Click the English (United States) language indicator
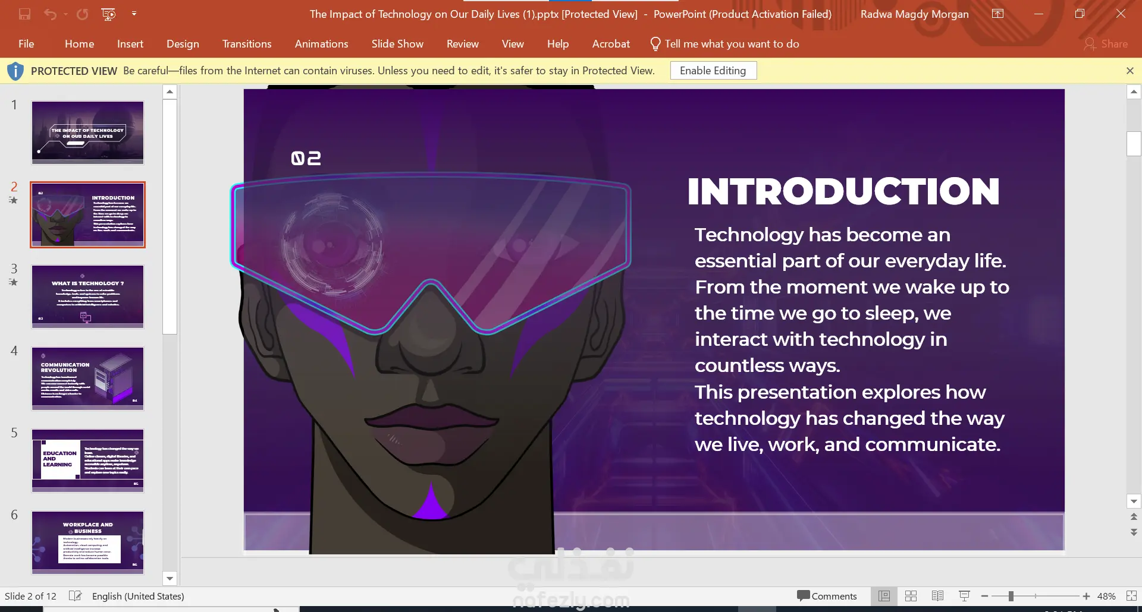This screenshot has height=612, width=1142. click(138, 596)
